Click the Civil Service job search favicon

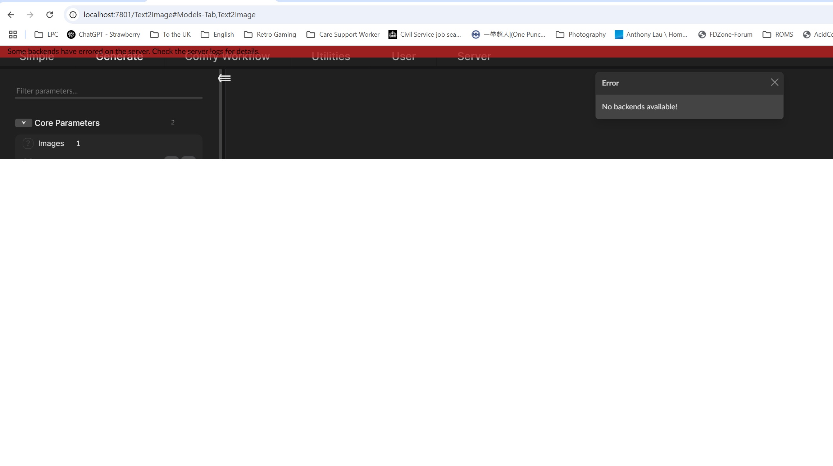pos(392,34)
